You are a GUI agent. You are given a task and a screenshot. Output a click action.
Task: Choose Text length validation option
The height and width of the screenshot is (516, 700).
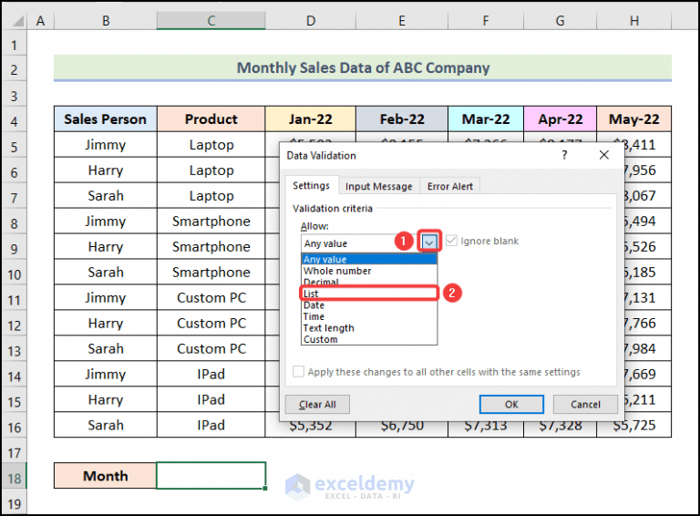click(369, 327)
